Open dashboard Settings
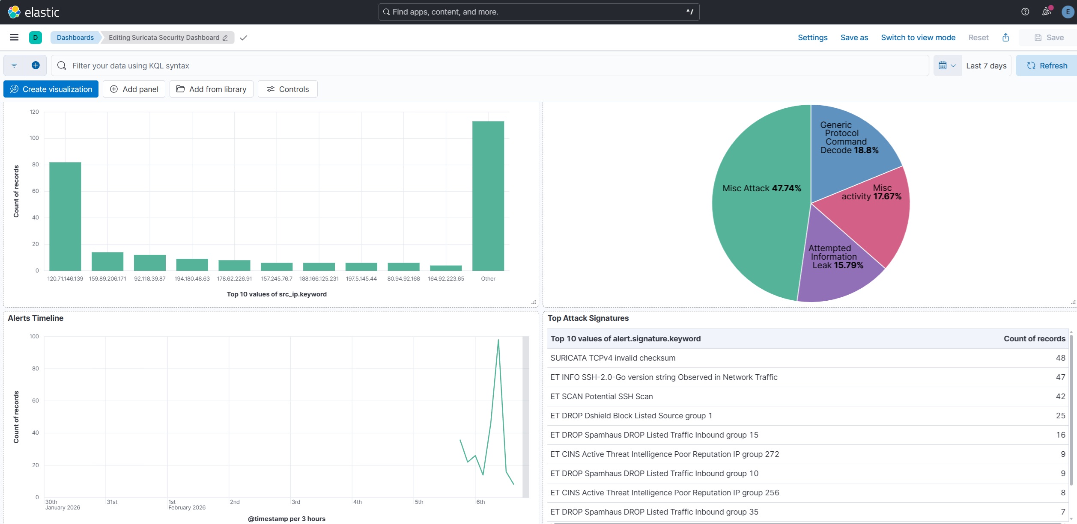Screen dimensions: 1077x524 pyautogui.click(x=812, y=38)
